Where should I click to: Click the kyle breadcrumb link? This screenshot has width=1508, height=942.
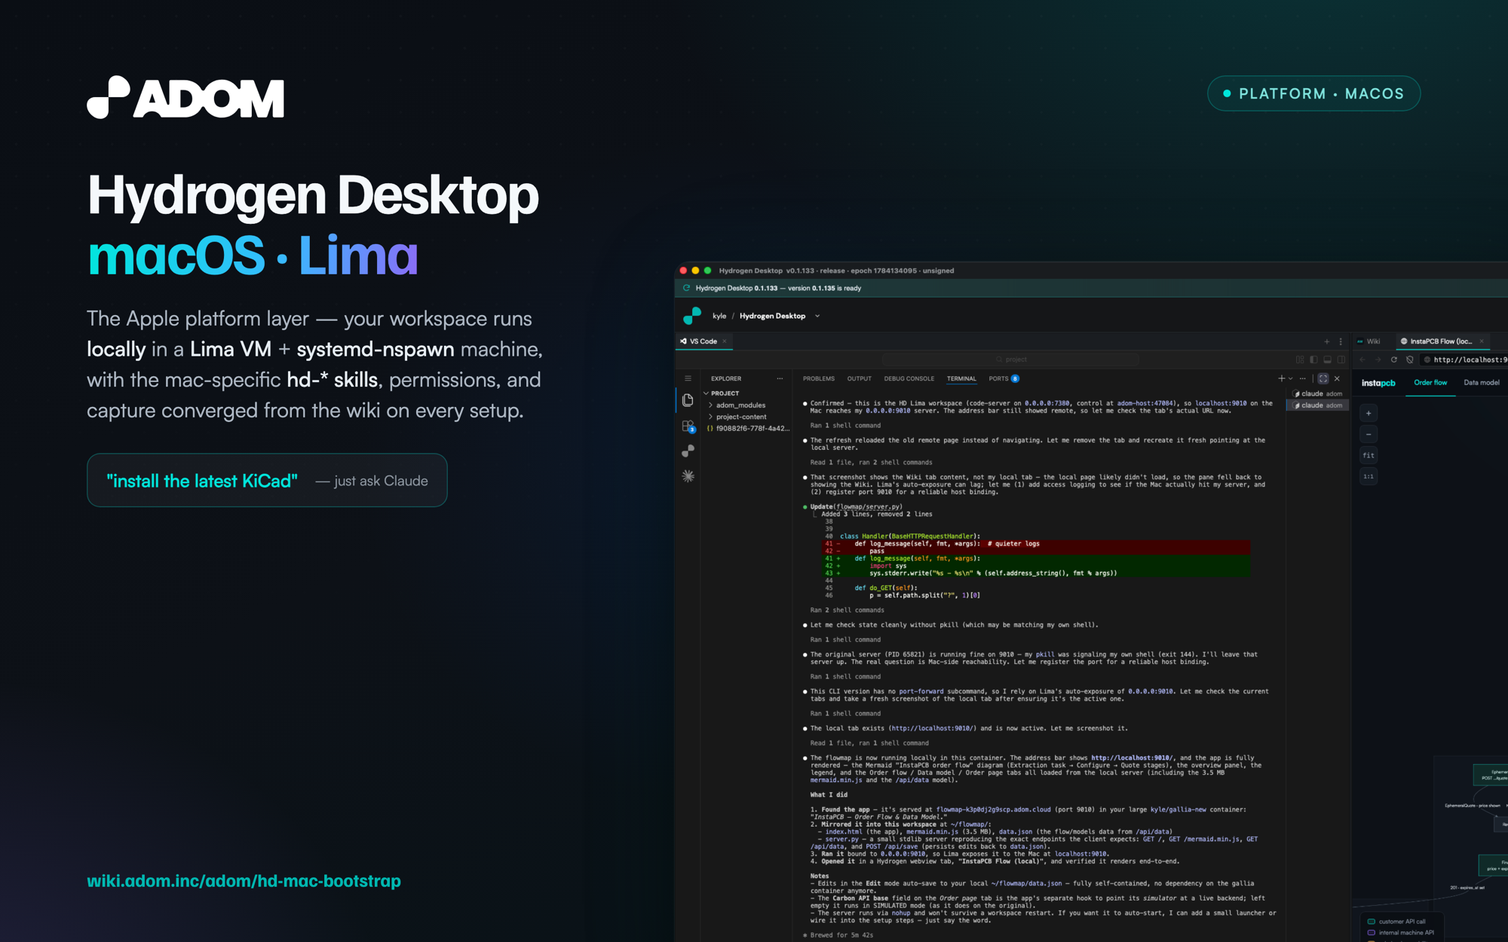(719, 316)
